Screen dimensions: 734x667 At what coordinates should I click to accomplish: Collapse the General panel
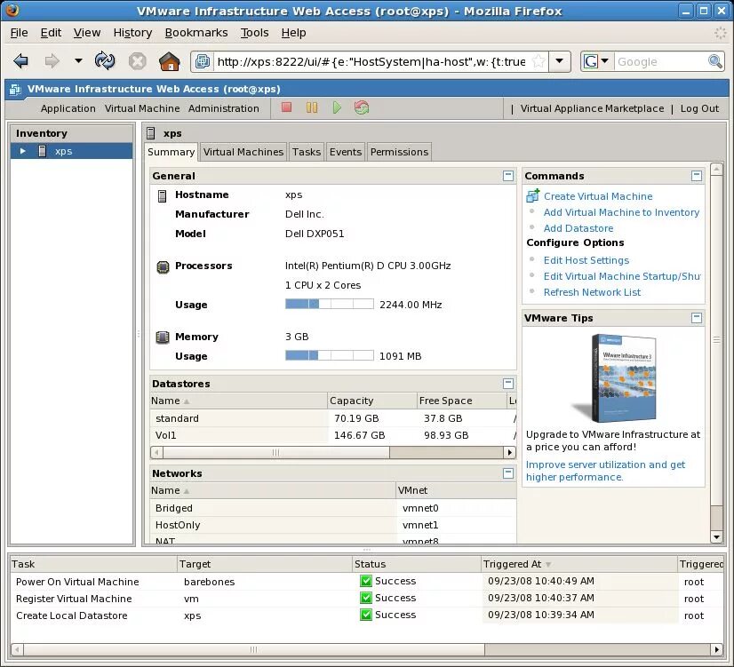508,176
